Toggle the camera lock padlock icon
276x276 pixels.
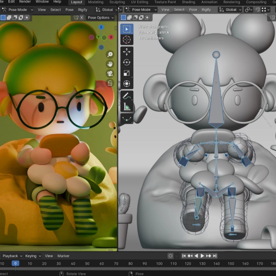coord(110,83)
